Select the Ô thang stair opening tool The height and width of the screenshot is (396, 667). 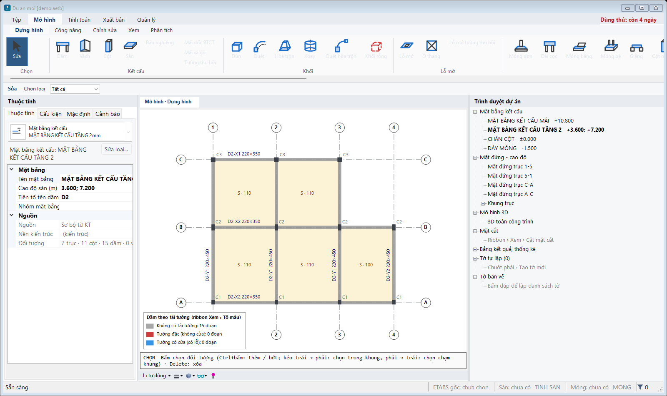(431, 50)
